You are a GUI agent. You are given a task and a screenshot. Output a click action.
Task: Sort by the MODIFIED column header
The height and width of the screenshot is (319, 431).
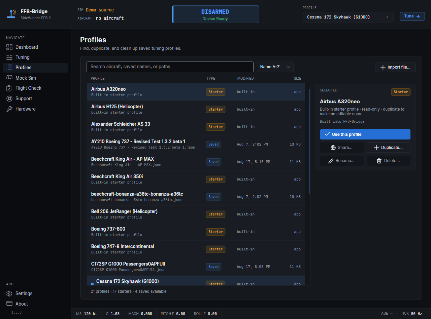pos(245,78)
